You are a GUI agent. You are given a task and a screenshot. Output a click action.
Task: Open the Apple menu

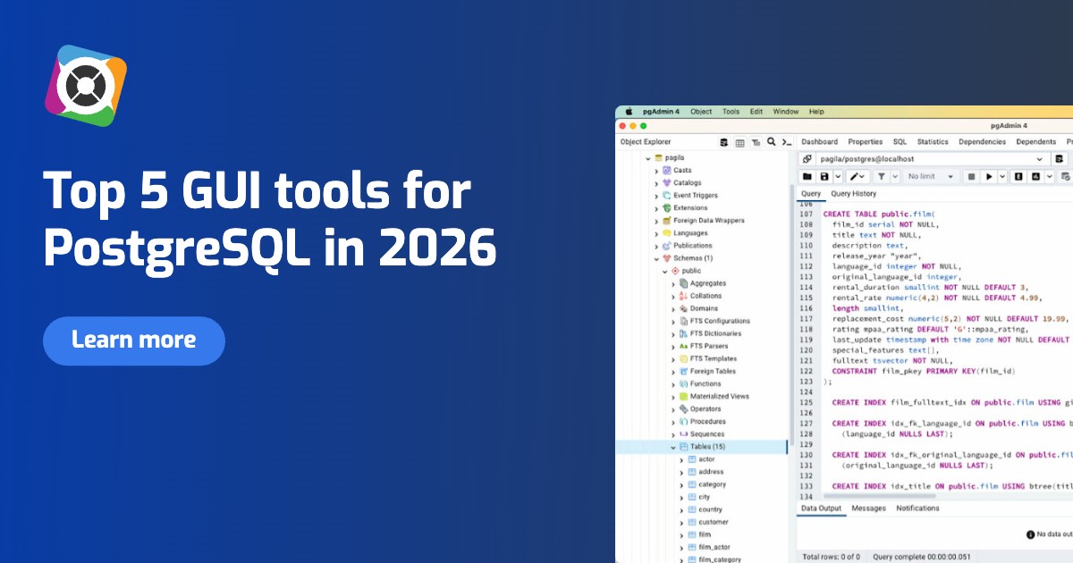(629, 112)
